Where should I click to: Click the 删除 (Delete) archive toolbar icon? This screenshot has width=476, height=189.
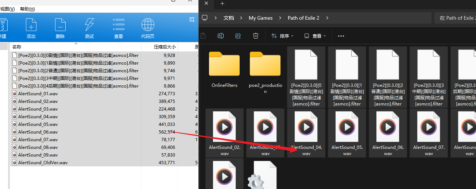tap(60, 28)
